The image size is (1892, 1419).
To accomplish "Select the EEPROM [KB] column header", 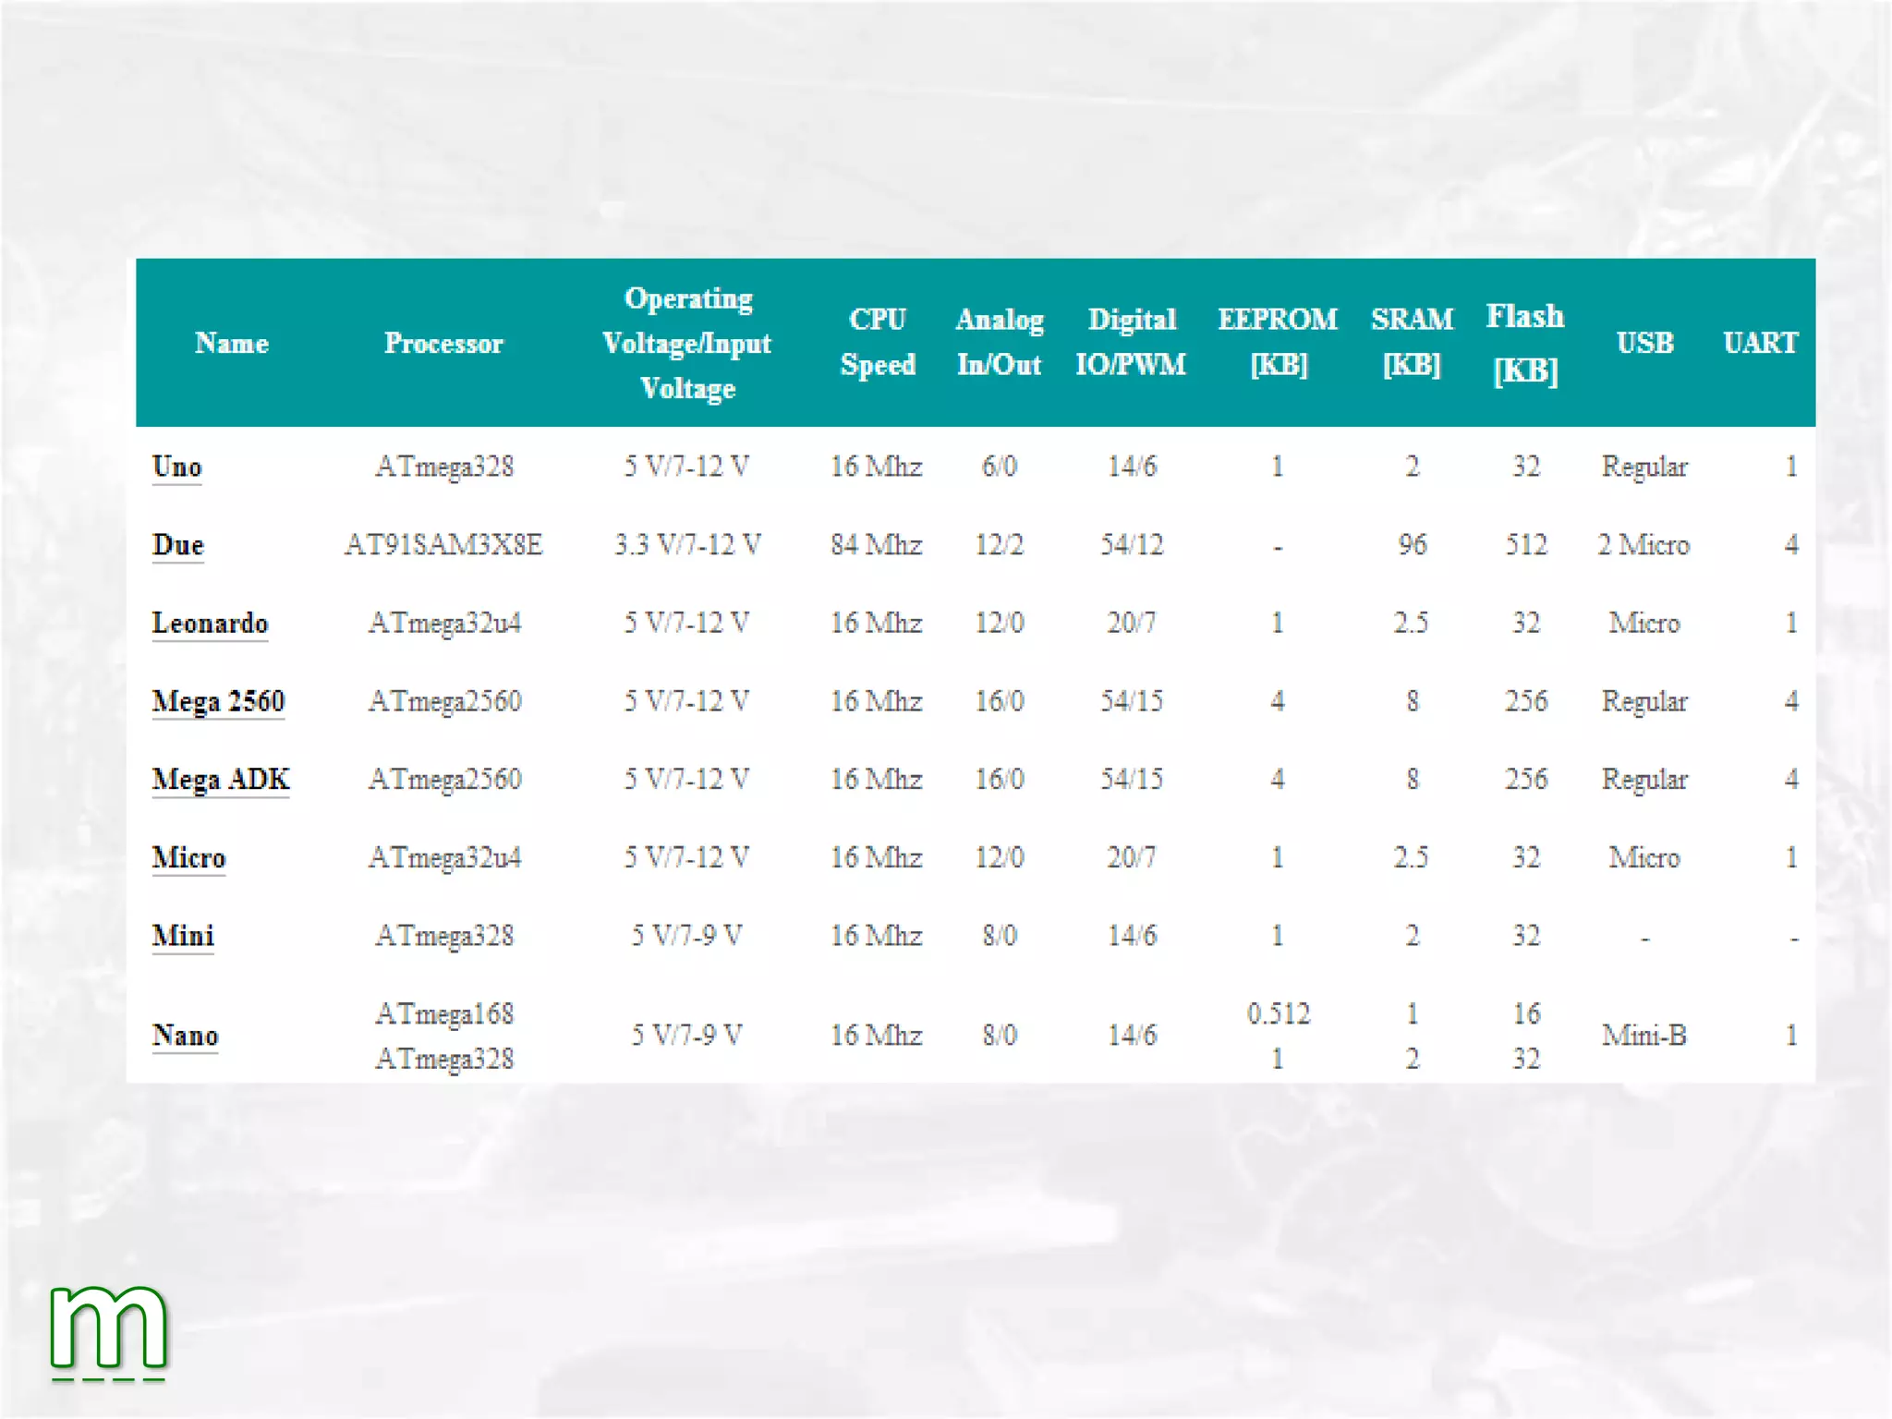I will click(x=1278, y=342).
